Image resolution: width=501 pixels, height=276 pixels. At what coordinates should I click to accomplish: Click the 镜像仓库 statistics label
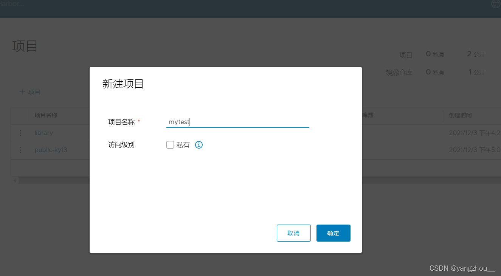[399, 72]
